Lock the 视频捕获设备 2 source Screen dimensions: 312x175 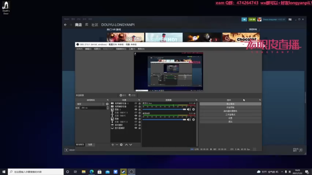coord(140,103)
